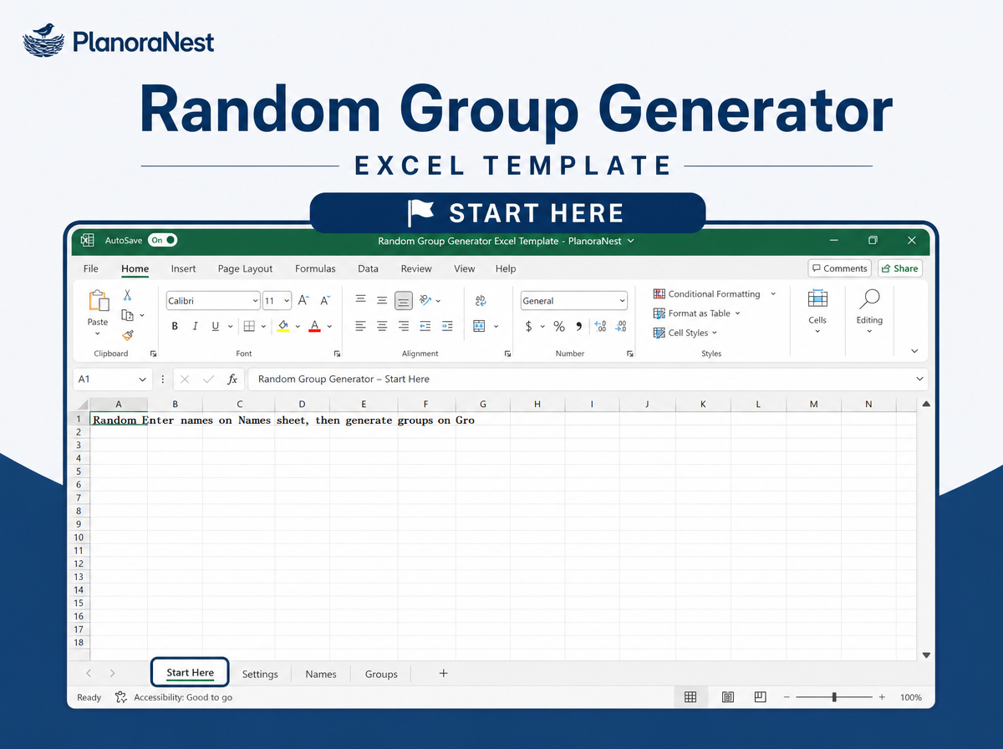The height and width of the screenshot is (749, 1003).
Task: Toggle the AutoSave switch
Action: click(163, 240)
